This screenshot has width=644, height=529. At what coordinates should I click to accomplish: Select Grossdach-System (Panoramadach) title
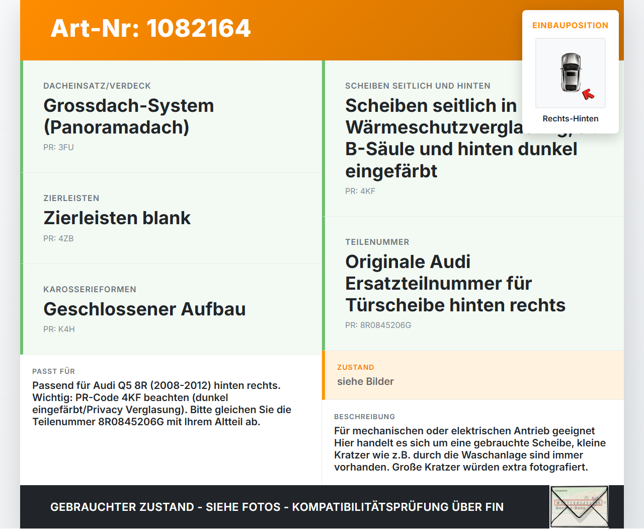pyautogui.click(x=129, y=116)
